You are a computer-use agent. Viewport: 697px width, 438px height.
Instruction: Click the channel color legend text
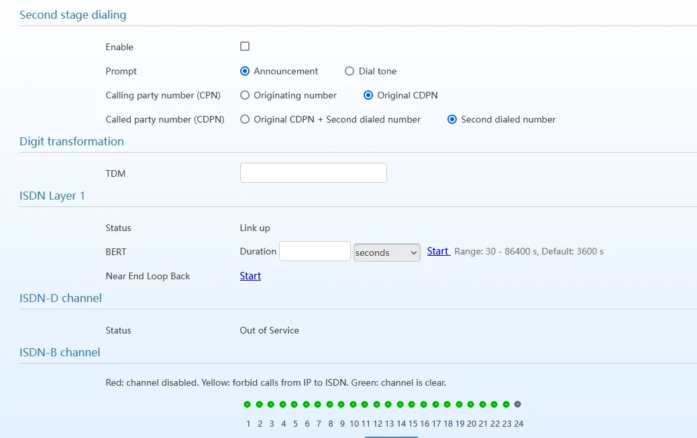click(x=276, y=382)
